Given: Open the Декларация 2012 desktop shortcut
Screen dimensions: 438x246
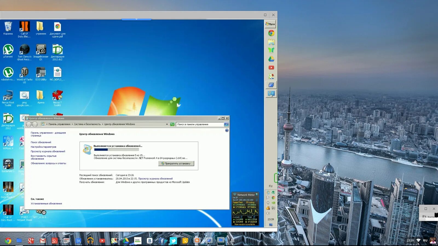Looking at the screenshot, I should [8, 121].
